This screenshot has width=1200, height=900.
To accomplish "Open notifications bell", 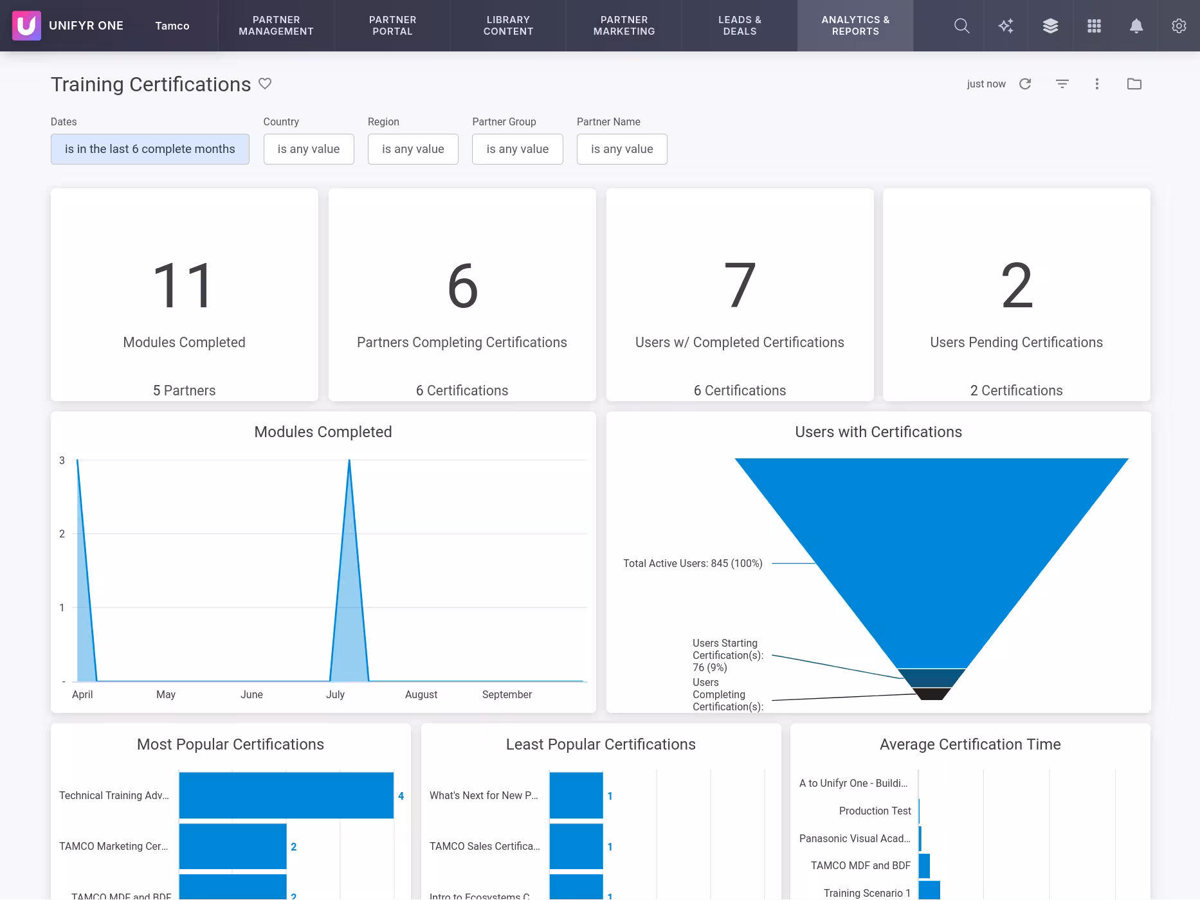I will click(1136, 26).
